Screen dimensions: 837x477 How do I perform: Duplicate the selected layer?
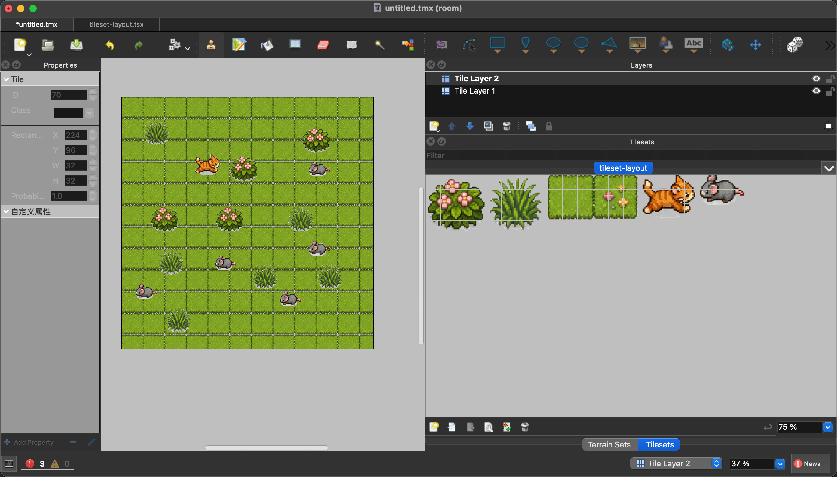(x=488, y=126)
